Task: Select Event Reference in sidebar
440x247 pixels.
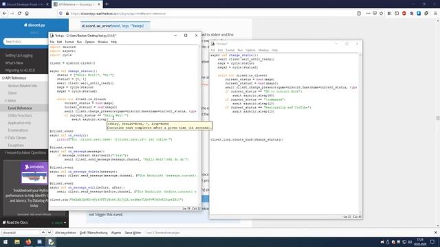Action: tap(20, 108)
